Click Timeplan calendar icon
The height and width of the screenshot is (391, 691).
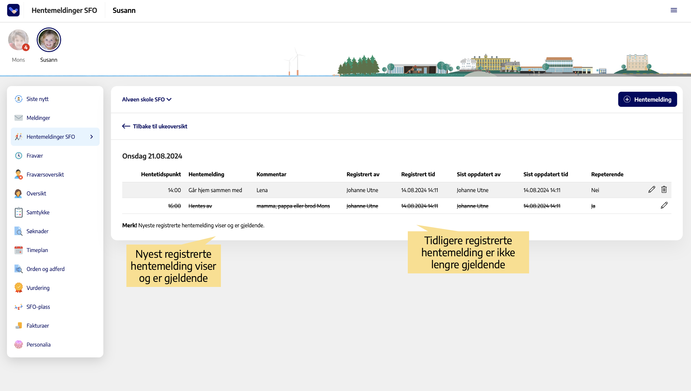click(x=19, y=250)
